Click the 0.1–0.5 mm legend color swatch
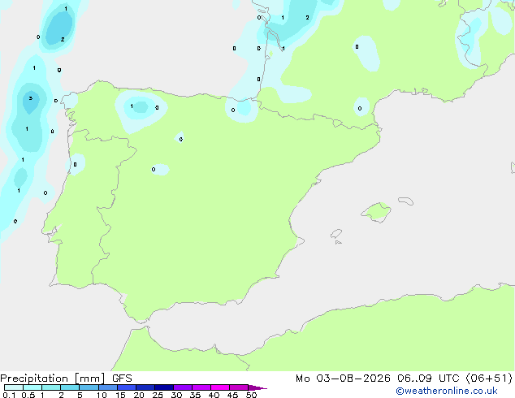The width and height of the screenshot is (515, 398). pyautogui.click(x=14, y=387)
